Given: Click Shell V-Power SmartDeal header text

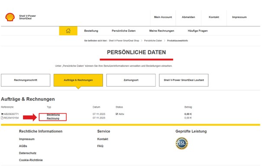Looking at the screenshot, I should point(27,17).
